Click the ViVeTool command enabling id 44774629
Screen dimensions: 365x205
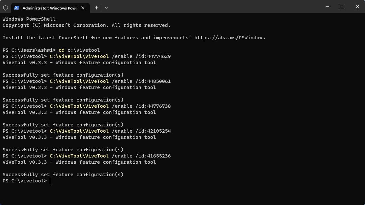(x=110, y=56)
